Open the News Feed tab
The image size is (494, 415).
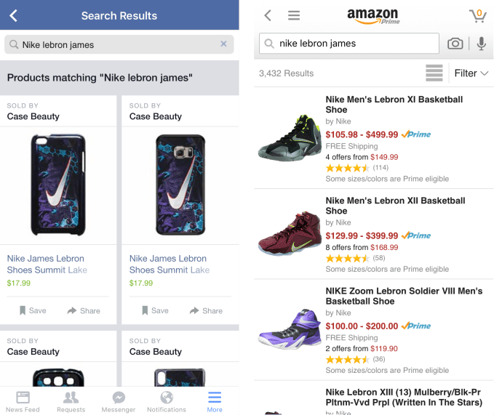23,401
